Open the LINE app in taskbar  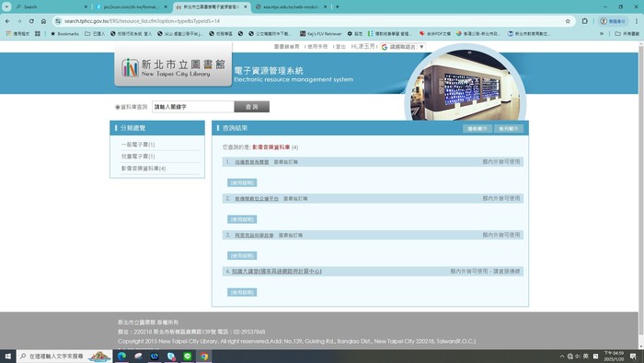coord(188,356)
